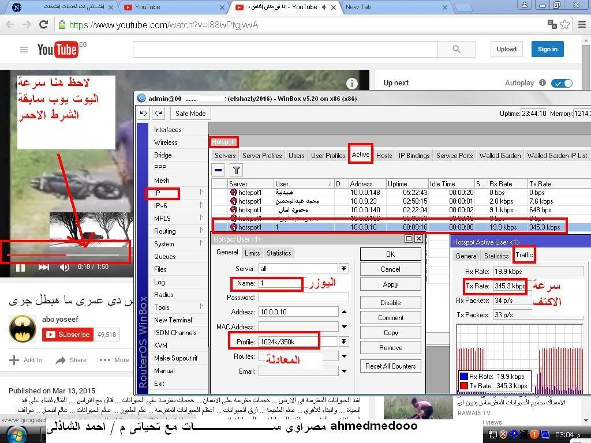Seek using the video progress bar
Screen dimensions: 591x443
point(63,255)
